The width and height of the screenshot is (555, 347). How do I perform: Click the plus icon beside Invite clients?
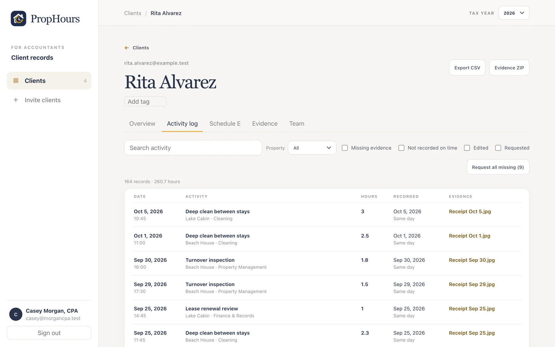pos(16,100)
